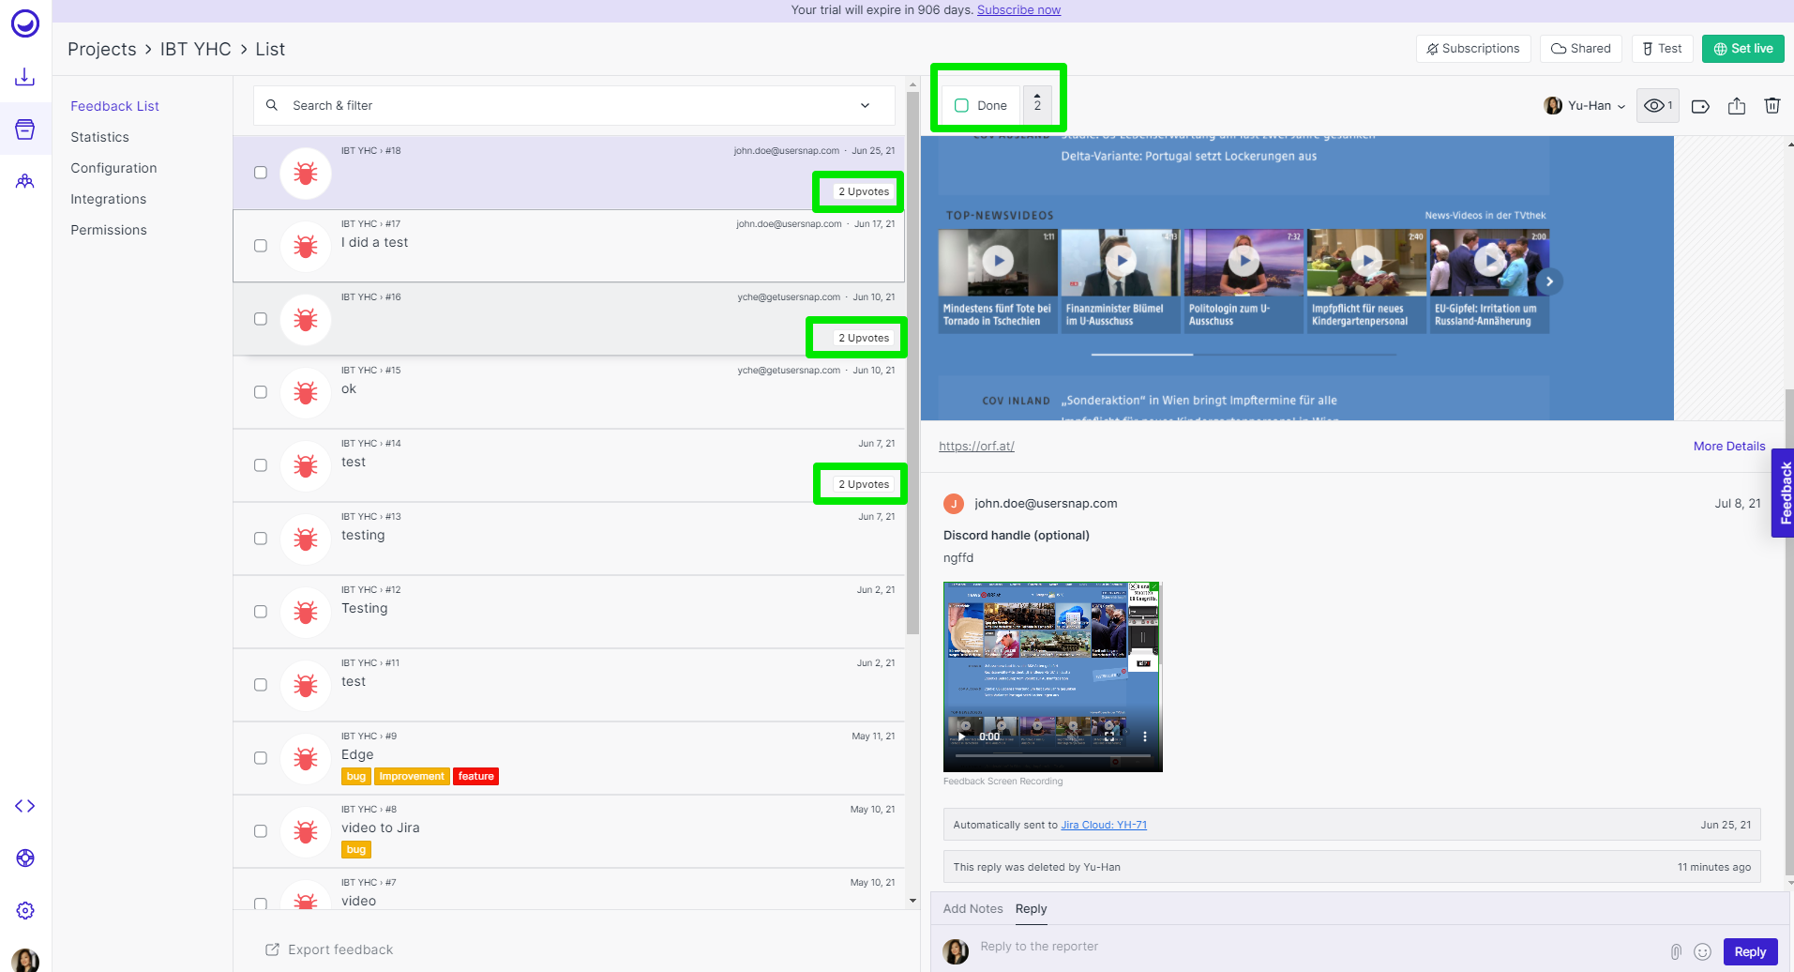Expand the Search & filter dropdown
This screenshot has height=972, width=1794.
pyautogui.click(x=865, y=106)
